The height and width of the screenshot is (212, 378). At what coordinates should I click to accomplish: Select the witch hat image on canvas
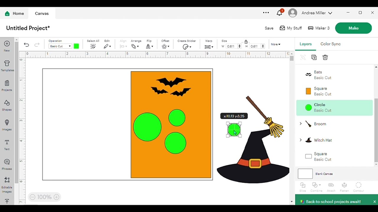(253, 156)
